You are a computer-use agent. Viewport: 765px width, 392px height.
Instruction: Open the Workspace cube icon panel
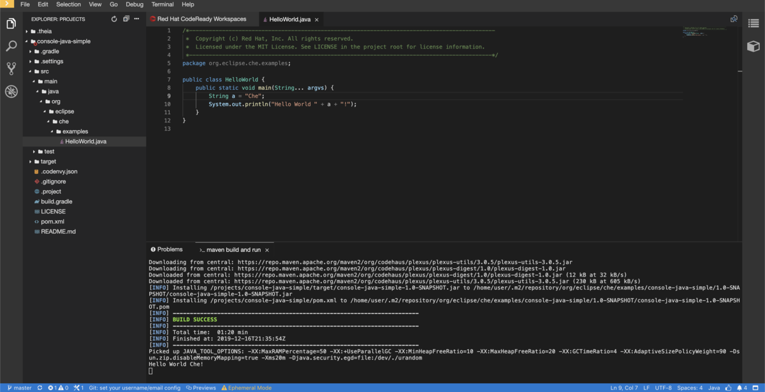point(753,46)
